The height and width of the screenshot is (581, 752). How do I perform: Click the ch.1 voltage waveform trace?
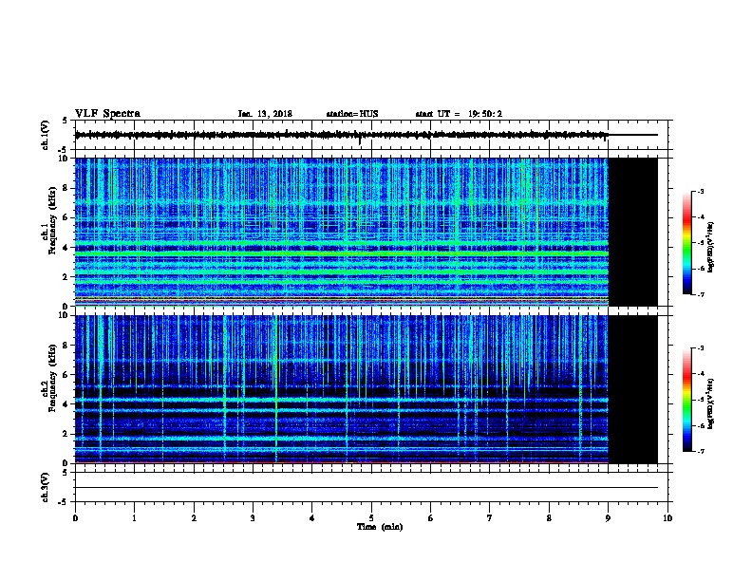tap(342, 135)
